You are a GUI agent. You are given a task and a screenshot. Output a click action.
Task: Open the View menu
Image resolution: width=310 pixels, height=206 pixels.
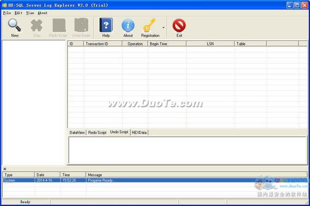click(30, 13)
